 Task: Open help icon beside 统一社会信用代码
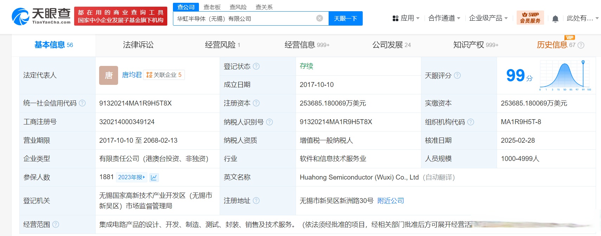pos(82,103)
